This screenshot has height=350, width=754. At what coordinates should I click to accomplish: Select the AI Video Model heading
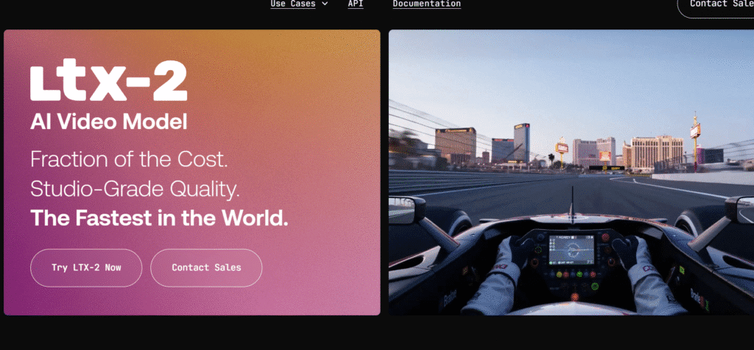(108, 122)
